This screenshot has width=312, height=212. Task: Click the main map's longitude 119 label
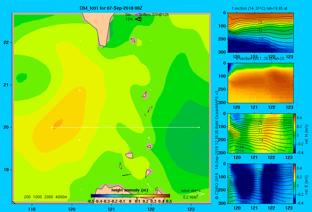[x=32, y=209]
